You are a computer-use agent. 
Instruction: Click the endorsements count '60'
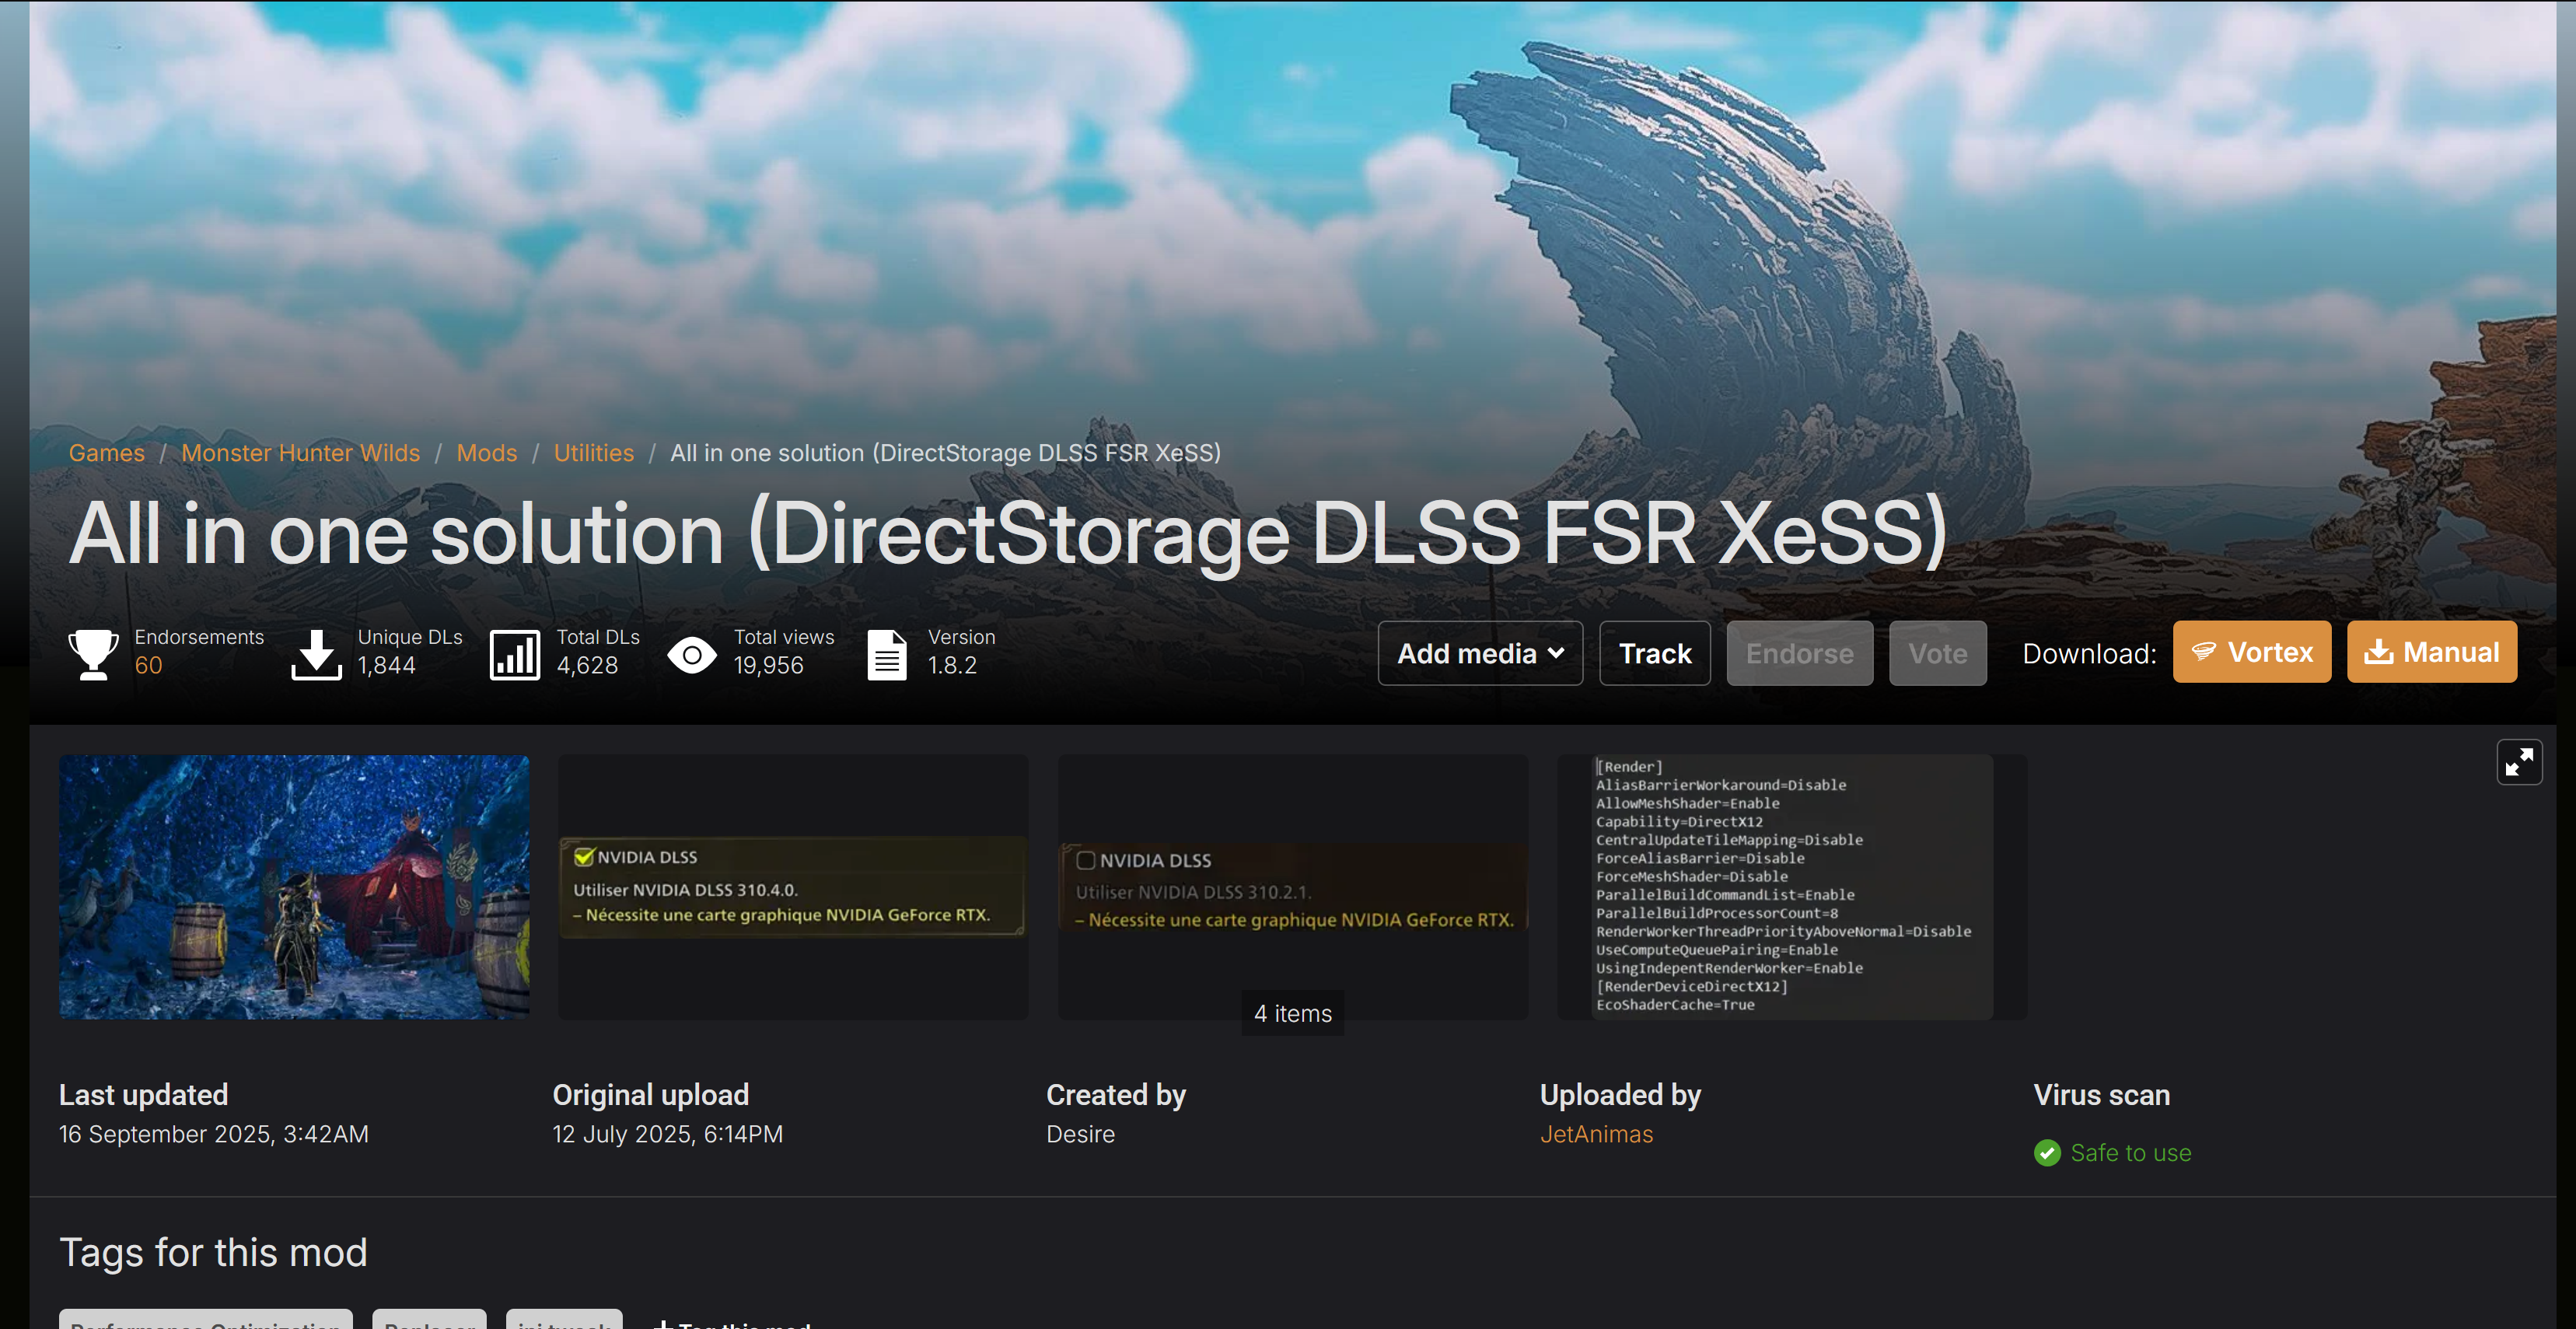[x=148, y=665]
